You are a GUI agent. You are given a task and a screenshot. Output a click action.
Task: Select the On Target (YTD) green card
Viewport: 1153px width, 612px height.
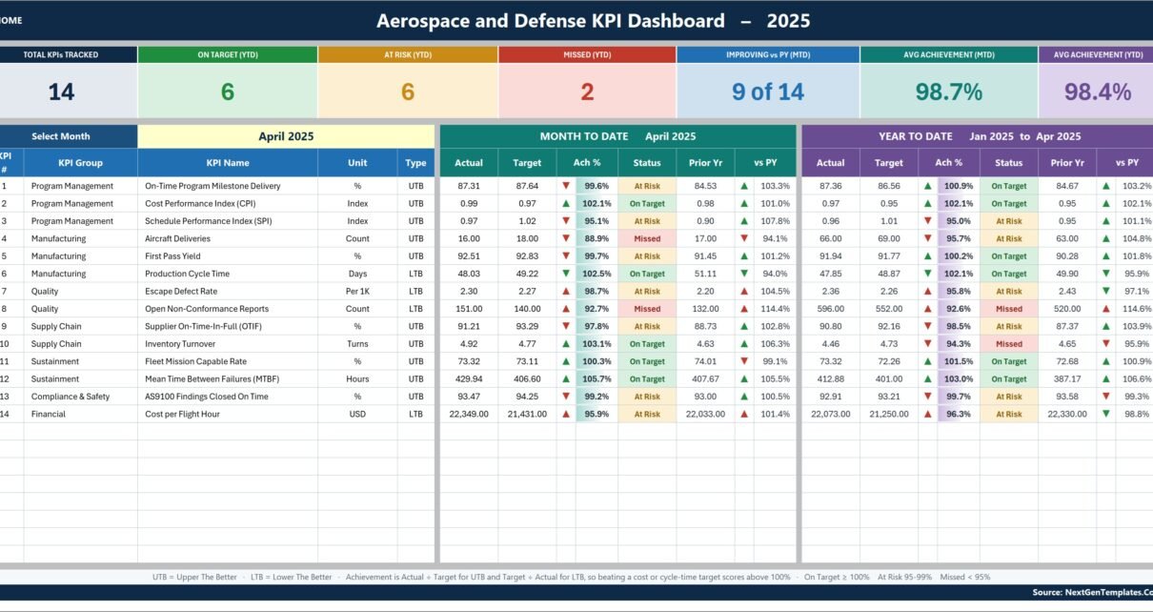228,82
